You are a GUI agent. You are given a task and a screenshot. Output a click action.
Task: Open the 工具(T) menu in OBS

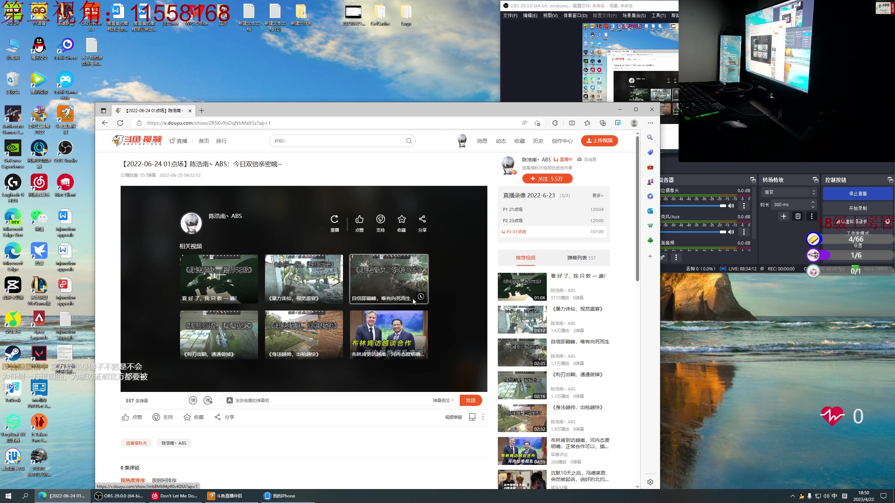coord(658,15)
